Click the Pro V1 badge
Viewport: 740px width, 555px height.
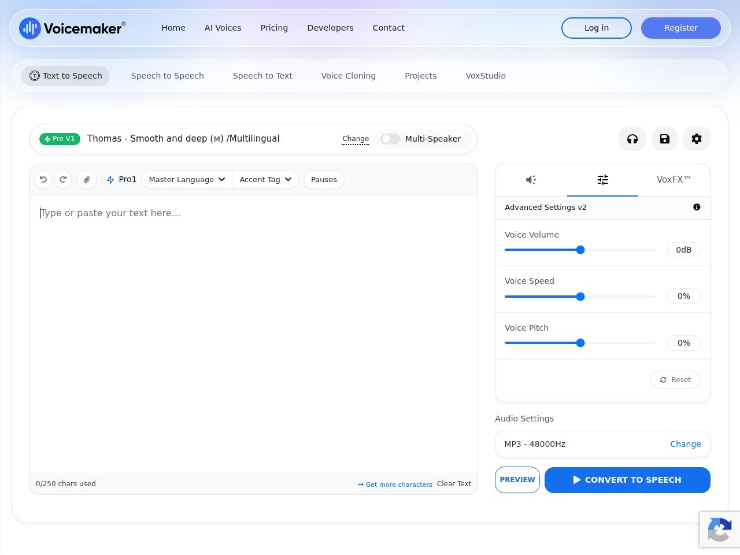[60, 139]
